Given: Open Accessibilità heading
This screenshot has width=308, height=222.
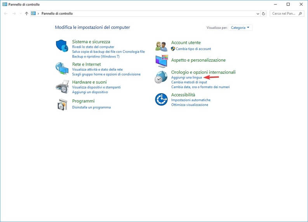Looking at the screenshot, I should (x=183, y=95).
